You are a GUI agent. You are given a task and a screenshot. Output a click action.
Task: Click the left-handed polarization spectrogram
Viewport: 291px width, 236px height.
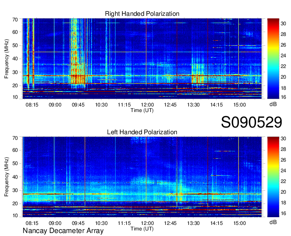click(x=142, y=177)
